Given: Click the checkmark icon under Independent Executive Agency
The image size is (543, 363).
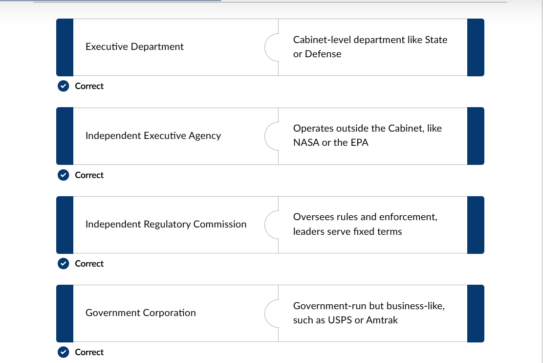Looking at the screenshot, I should pyautogui.click(x=63, y=175).
